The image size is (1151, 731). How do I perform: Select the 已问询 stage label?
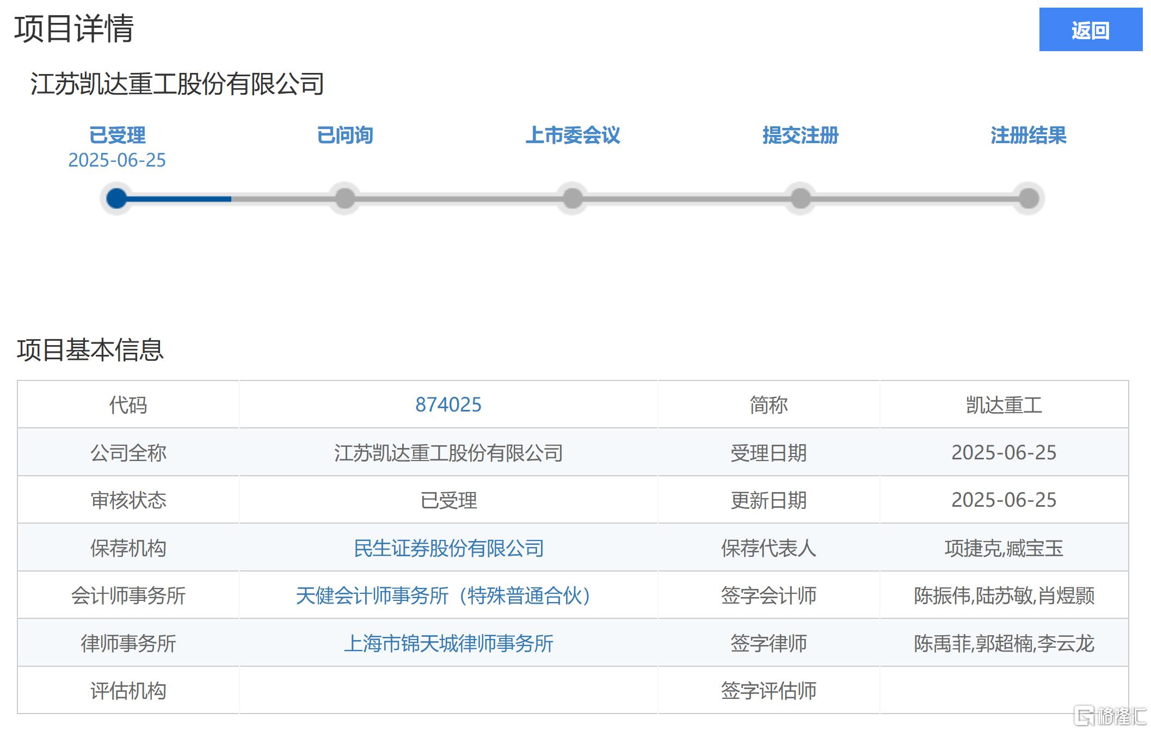344,135
